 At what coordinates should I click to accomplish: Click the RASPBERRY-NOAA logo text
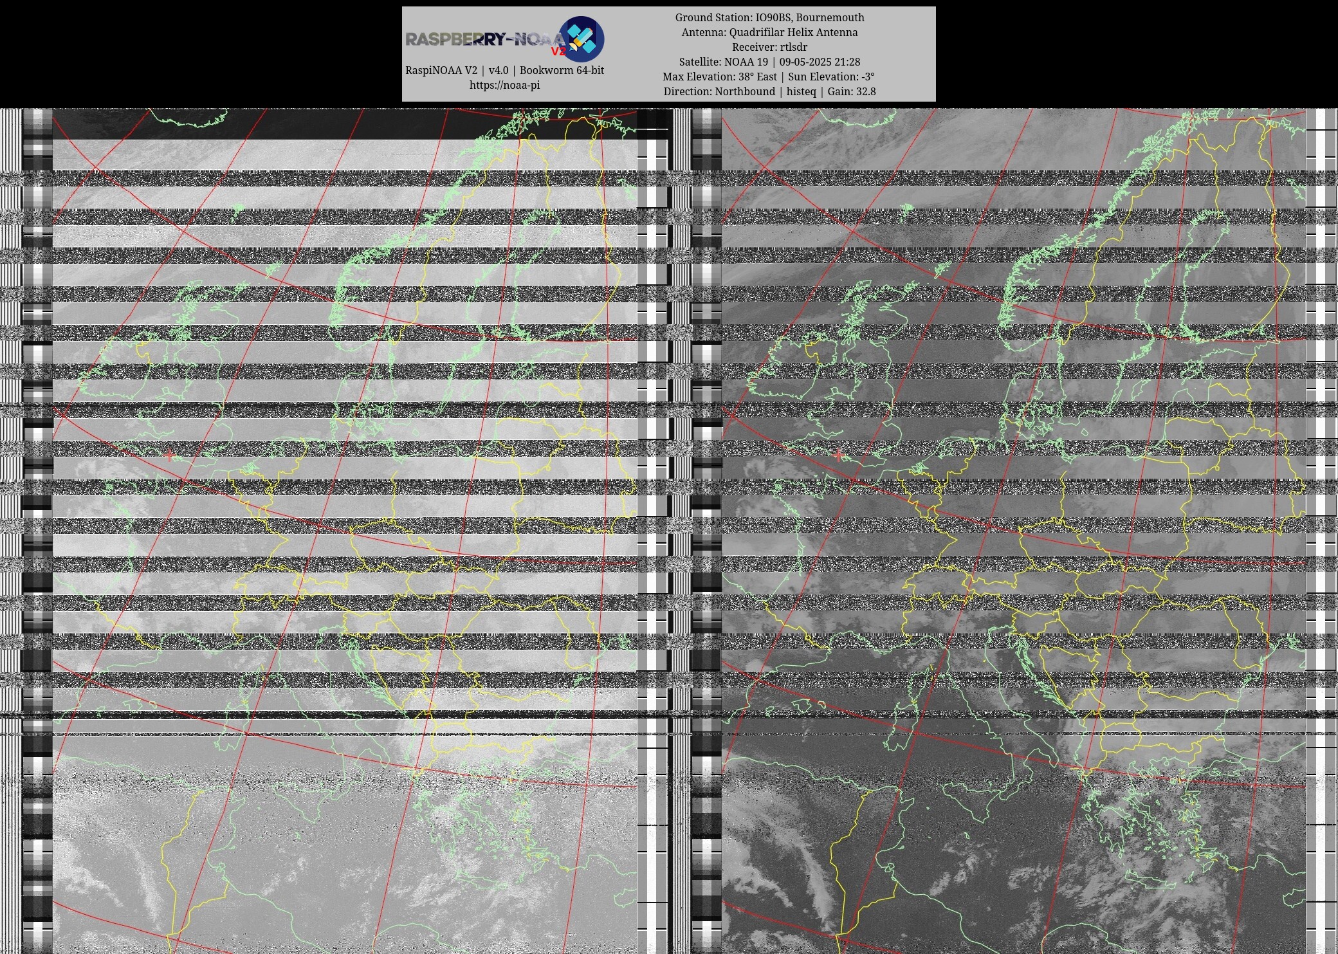point(486,40)
